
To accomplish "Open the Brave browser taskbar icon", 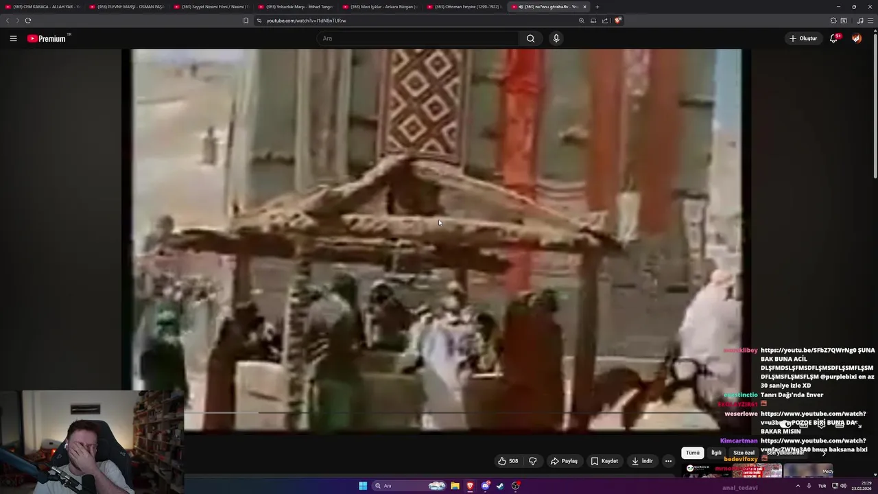I will [x=470, y=486].
